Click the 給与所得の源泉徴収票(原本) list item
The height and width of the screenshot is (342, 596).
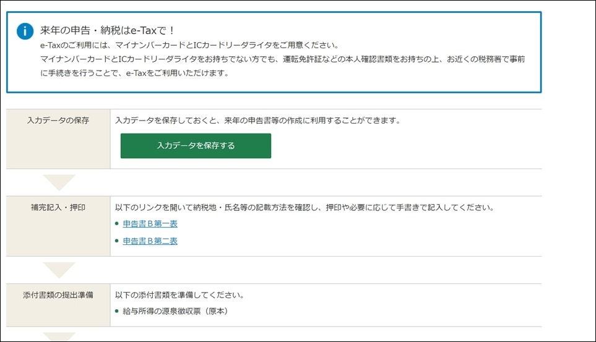pyautogui.click(x=175, y=311)
